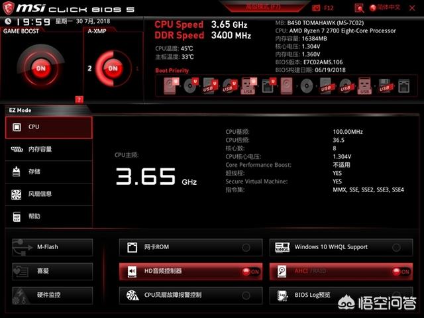Take a screenshot with the F12 camera icon

(x=316, y=8)
